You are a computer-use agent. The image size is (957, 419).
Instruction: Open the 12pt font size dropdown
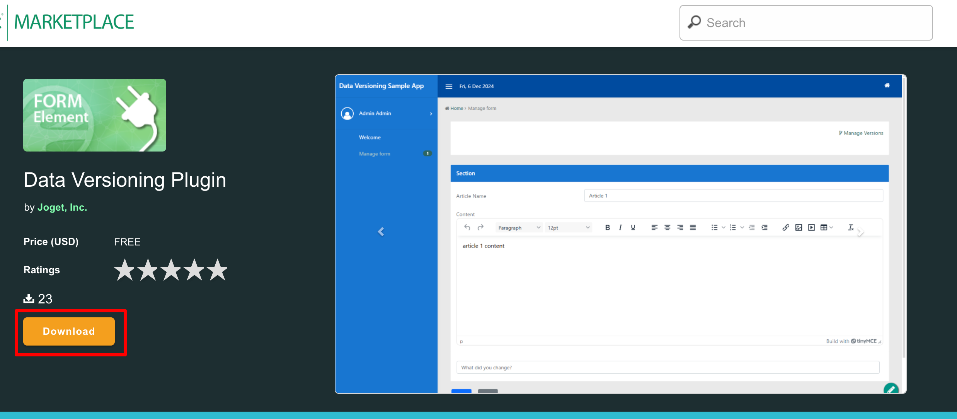point(568,228)
